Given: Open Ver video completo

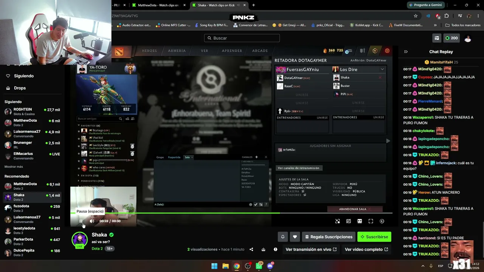Looking at the screenshot, I should (366, 249).
